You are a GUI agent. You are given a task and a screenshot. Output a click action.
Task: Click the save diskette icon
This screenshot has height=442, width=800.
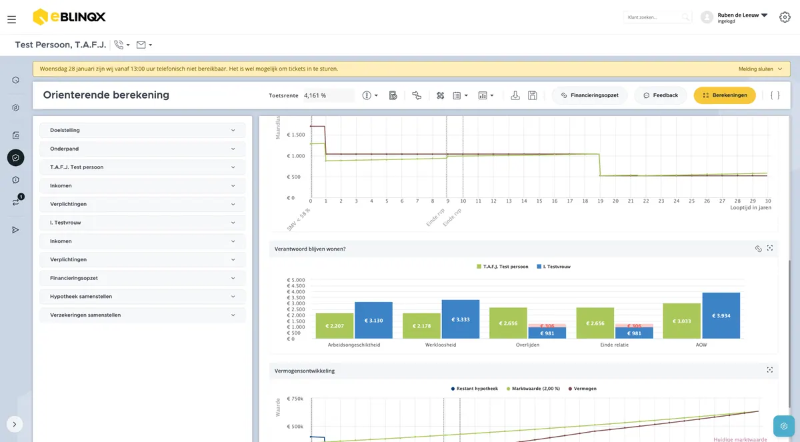pyautogui.click(x=533, y=95)
